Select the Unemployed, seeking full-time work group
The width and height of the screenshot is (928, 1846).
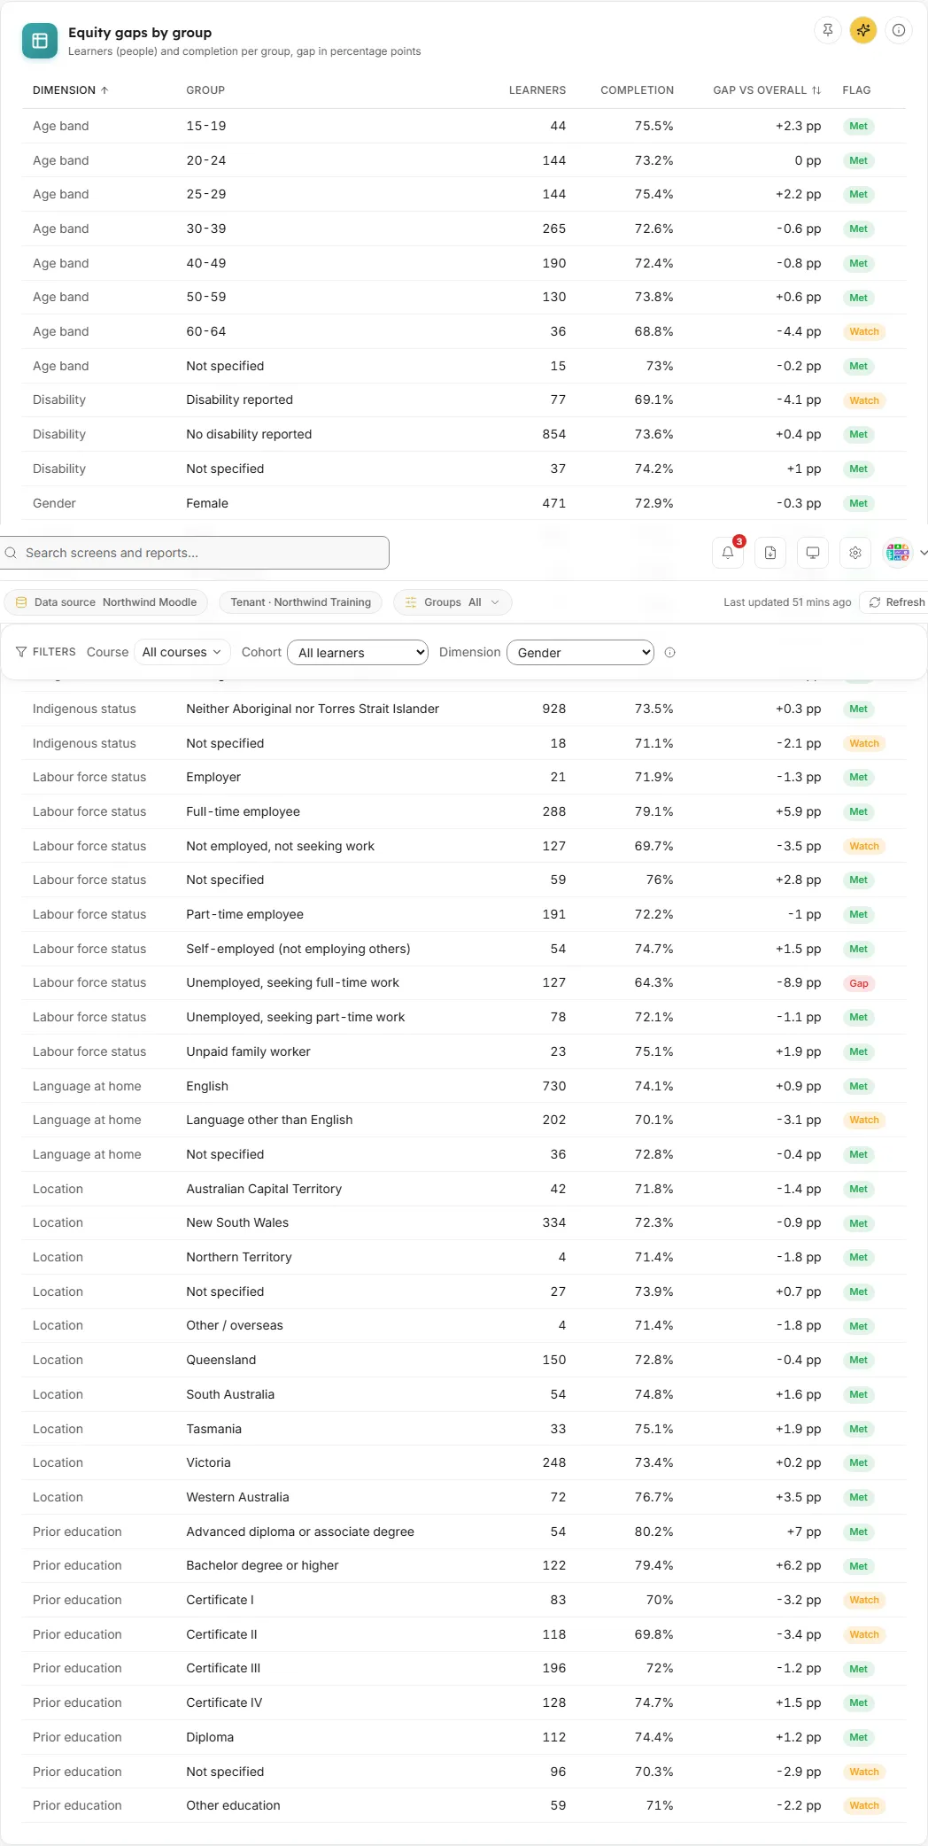[x=292, y=982]
